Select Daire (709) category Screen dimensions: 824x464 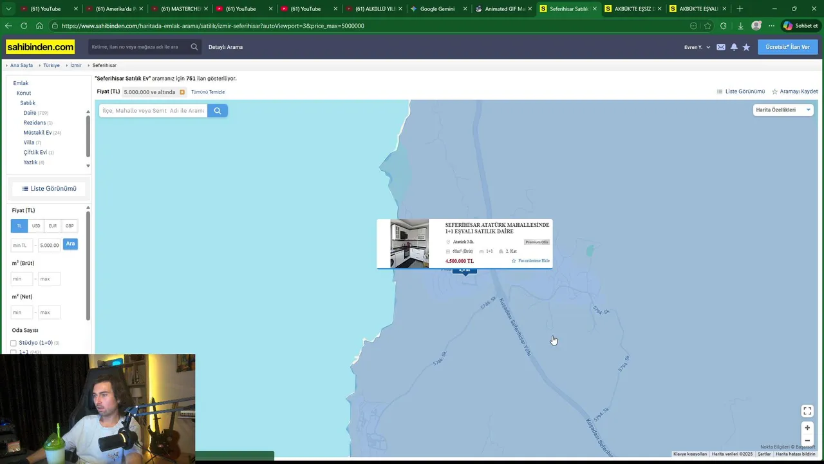point(35,113)
